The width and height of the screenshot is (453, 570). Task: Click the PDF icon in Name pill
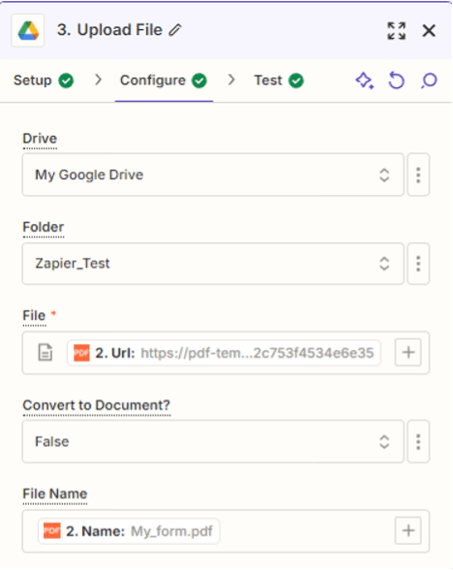pyautogui.click(x=52, y=531)
